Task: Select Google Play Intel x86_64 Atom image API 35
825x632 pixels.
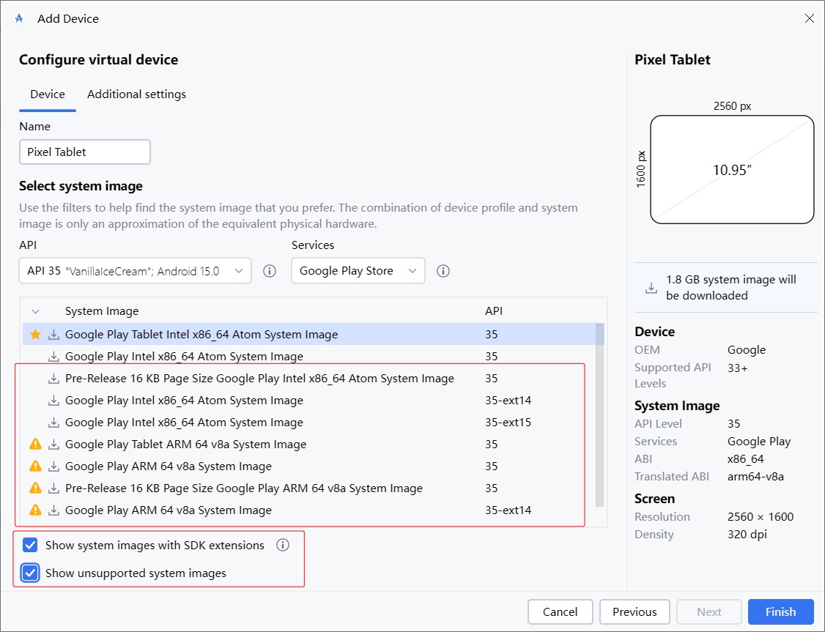Action: click(313, 357)
